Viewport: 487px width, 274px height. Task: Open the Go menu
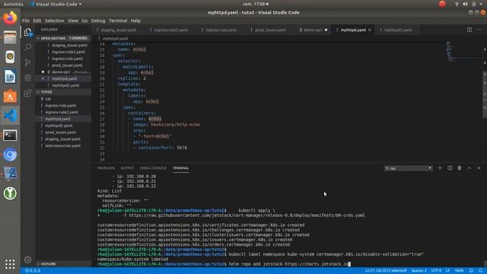(x=84, y=21)
